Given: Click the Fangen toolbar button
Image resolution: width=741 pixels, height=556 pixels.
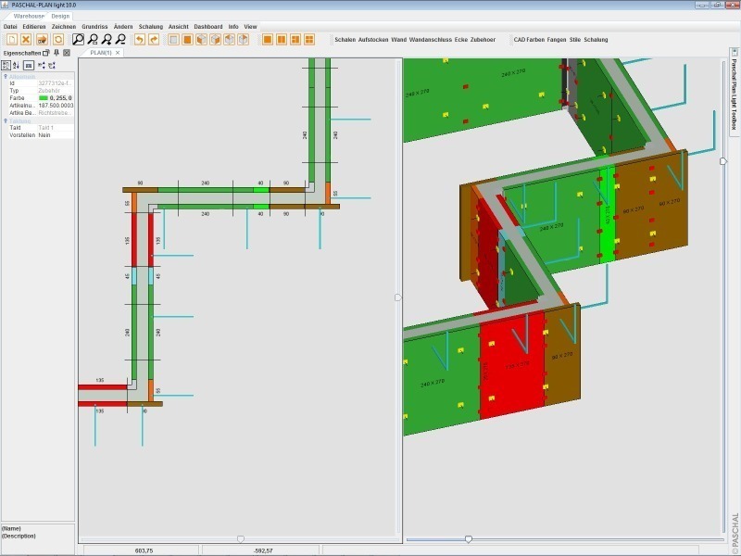Looking at the screenshot, I should pyautogui.click(x=557, y=40).
